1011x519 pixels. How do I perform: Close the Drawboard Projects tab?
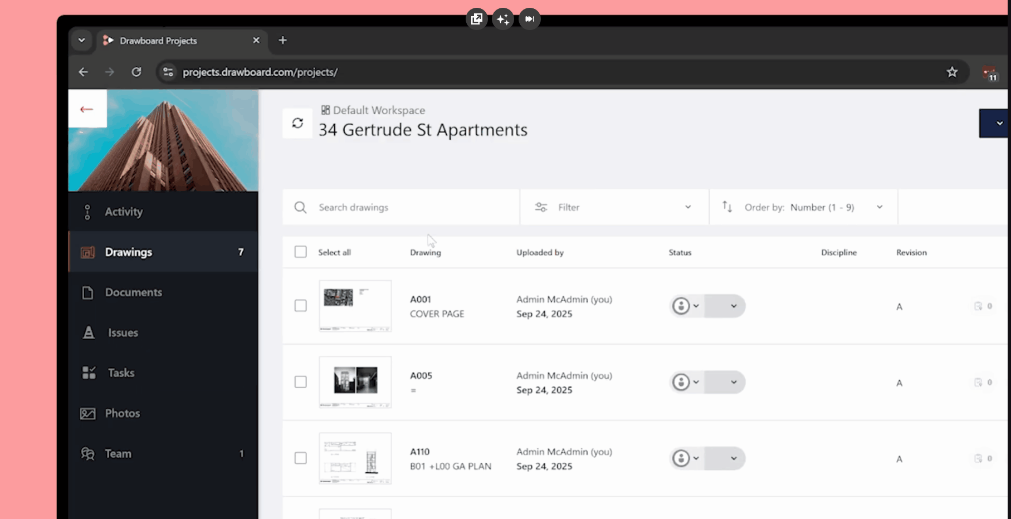pyautogui.click(x=256, y=40)
